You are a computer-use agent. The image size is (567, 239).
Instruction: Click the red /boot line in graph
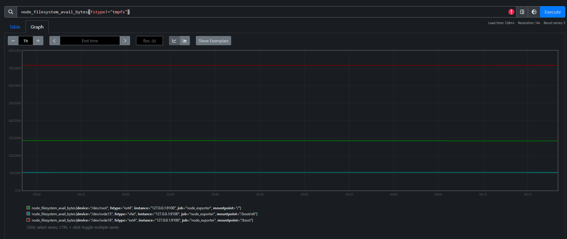pyautogui.click(x=290, y=65)
